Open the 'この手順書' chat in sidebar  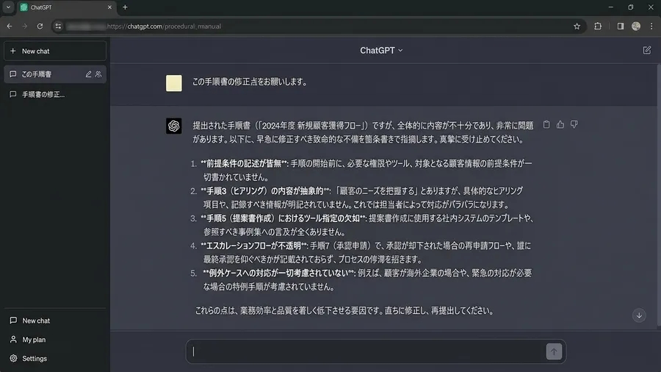tap(55, 74)
